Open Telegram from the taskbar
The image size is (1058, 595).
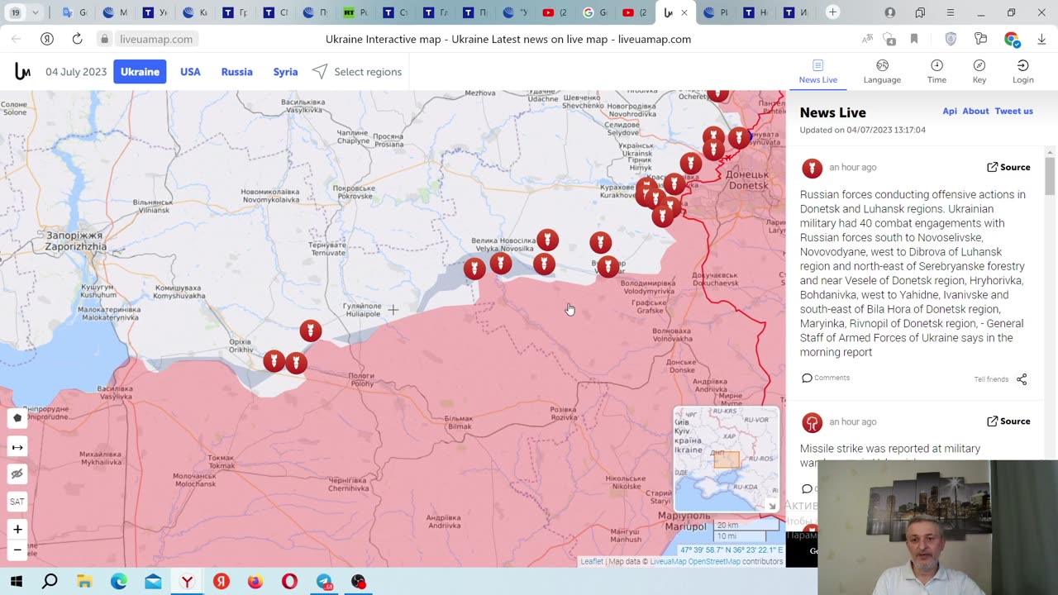tap(324, 582)
